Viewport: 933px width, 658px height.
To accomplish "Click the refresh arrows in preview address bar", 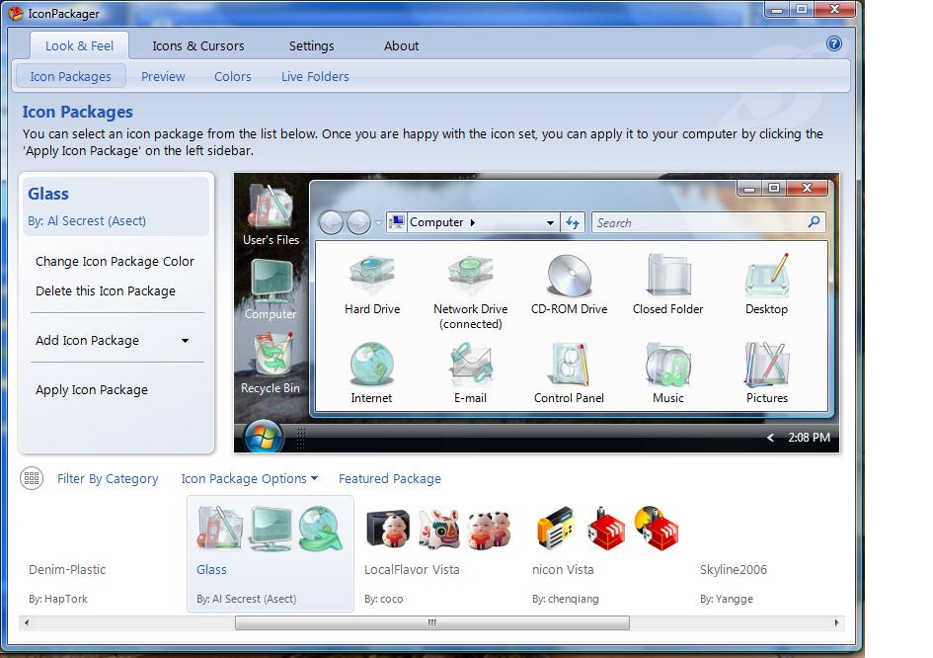I will [573, 222].
